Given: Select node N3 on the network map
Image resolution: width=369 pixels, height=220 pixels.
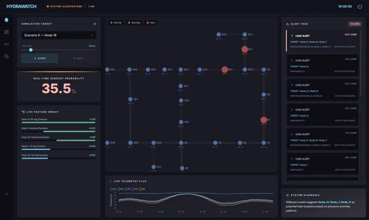Looking at the screenshot, I should pyautogui.click(x=181, y=143).
